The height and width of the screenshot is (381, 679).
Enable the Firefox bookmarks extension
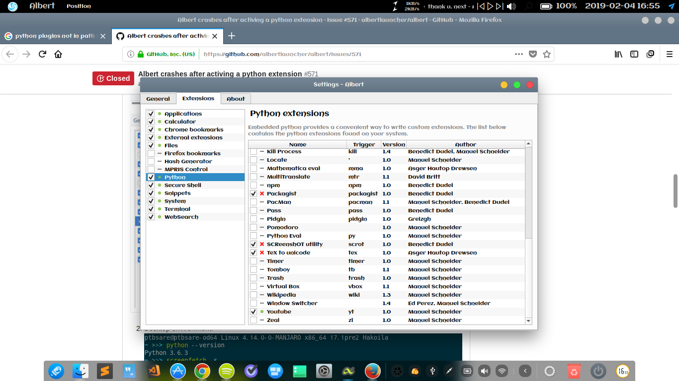(x=151, y=153)
